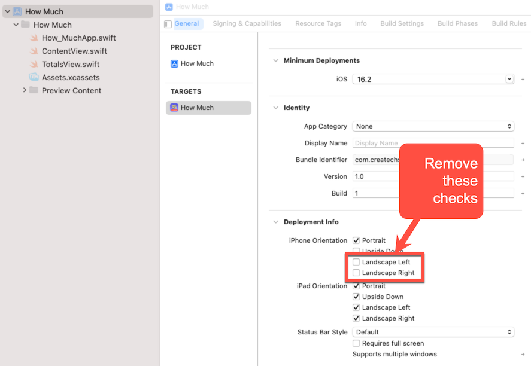
Task: Click the Swift icon beside How_MuchApp.swift
Action: click(34, 38)
